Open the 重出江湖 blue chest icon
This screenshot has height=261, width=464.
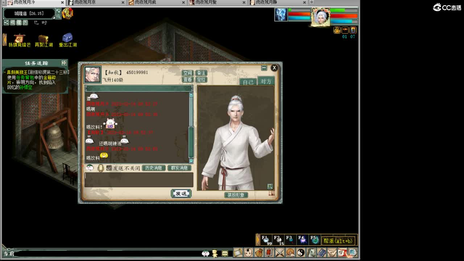coord(68,40)
